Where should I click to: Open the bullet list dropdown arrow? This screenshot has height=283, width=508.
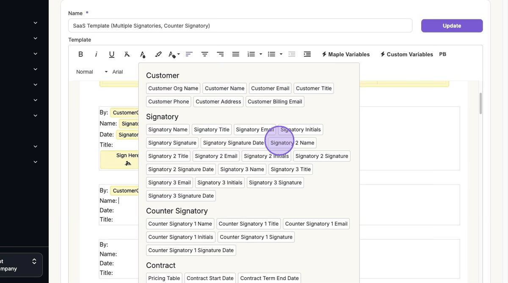(x=281, y=54)
